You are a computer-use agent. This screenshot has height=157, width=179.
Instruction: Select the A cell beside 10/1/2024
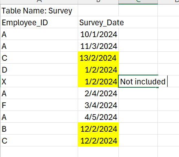(39, 34)
